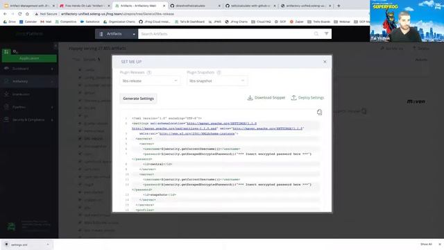Open the downloaded settings.xml file
The height and width of the screenshot is (250, 444).
pyautogui.click(x=20, y=244)
